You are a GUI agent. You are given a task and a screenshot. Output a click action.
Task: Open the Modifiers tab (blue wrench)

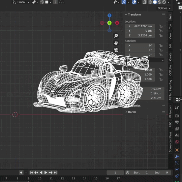tap(177, 156)
